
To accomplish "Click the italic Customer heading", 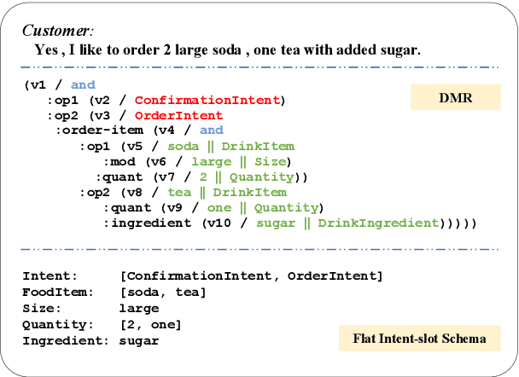I will point(56,31).
